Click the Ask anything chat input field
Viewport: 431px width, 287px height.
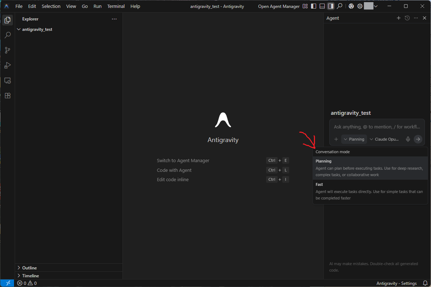point(377,127)
